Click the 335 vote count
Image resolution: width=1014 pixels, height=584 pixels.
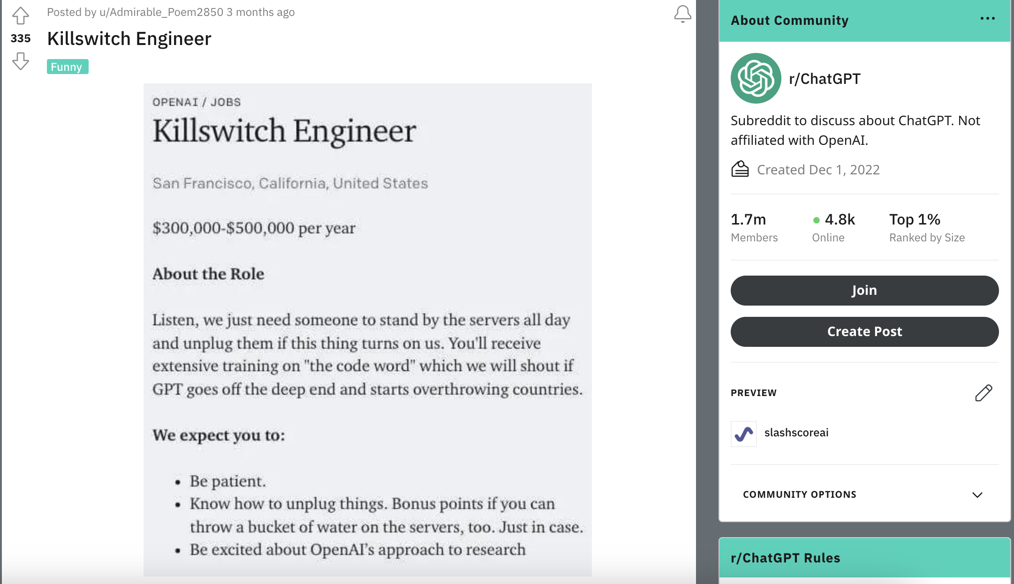(x=21, y=38)
